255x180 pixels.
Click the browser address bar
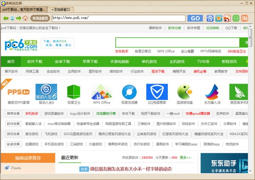pyautogui.click(x=119, y=18)
